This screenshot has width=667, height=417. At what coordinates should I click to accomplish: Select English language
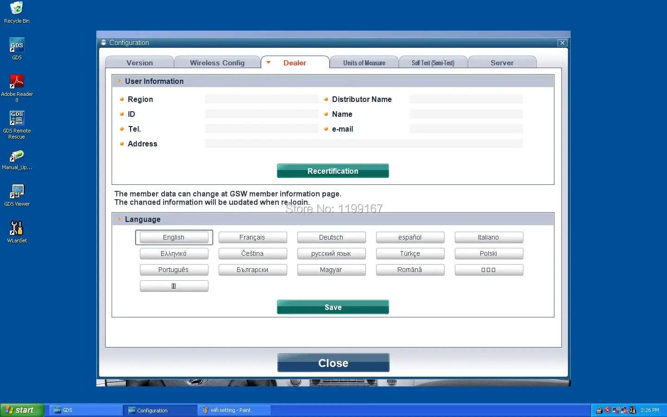click(174, 237)
